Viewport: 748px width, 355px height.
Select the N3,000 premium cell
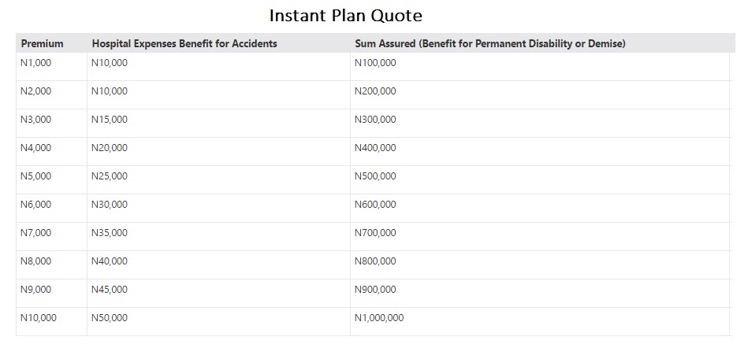pos(35,120)
